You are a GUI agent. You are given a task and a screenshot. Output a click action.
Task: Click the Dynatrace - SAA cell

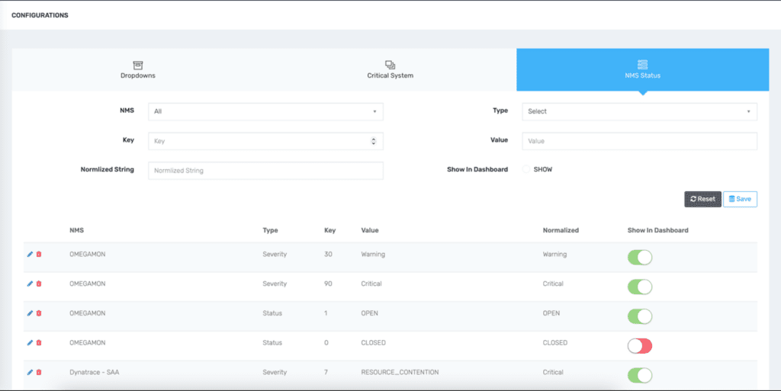(94, 372)
